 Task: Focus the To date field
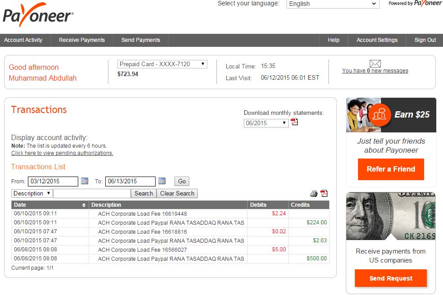tap(130, 182)
